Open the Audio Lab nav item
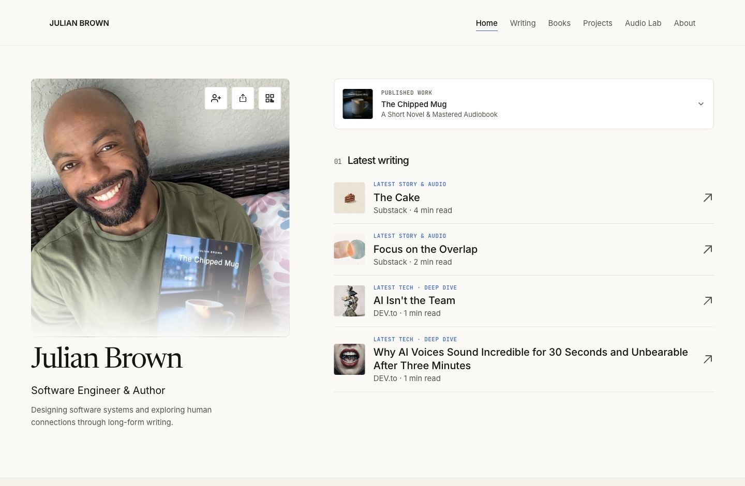The width and height of the screenshot is (745, 486). [x=643, y=23]
